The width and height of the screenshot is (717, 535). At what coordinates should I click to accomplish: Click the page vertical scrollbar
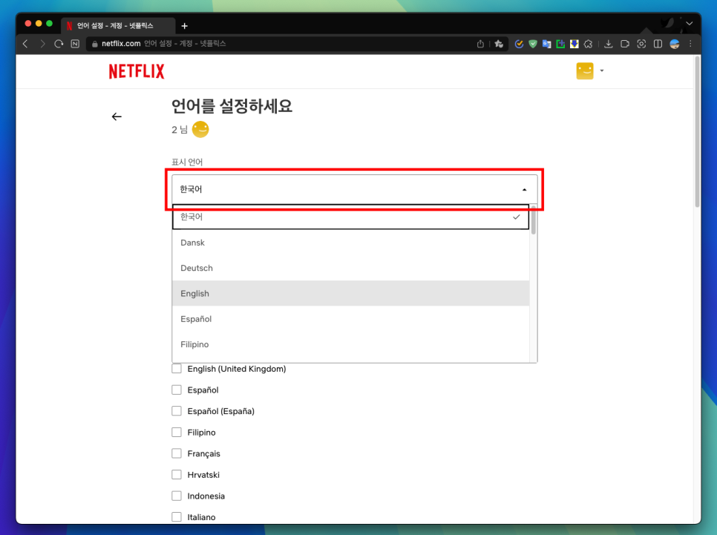(x=698, y=131)
